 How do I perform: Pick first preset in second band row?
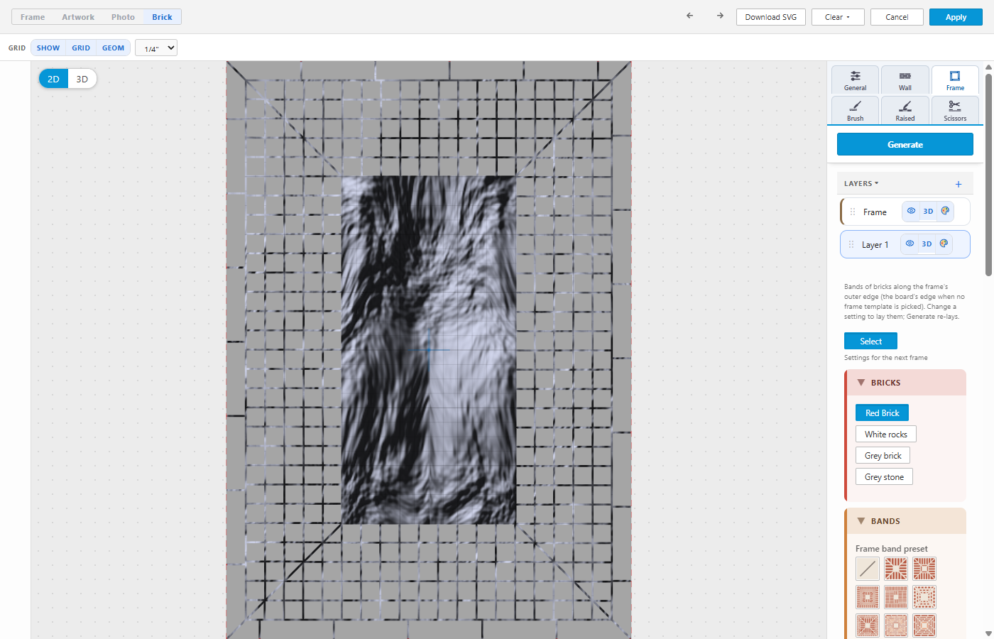coord(868,597)
